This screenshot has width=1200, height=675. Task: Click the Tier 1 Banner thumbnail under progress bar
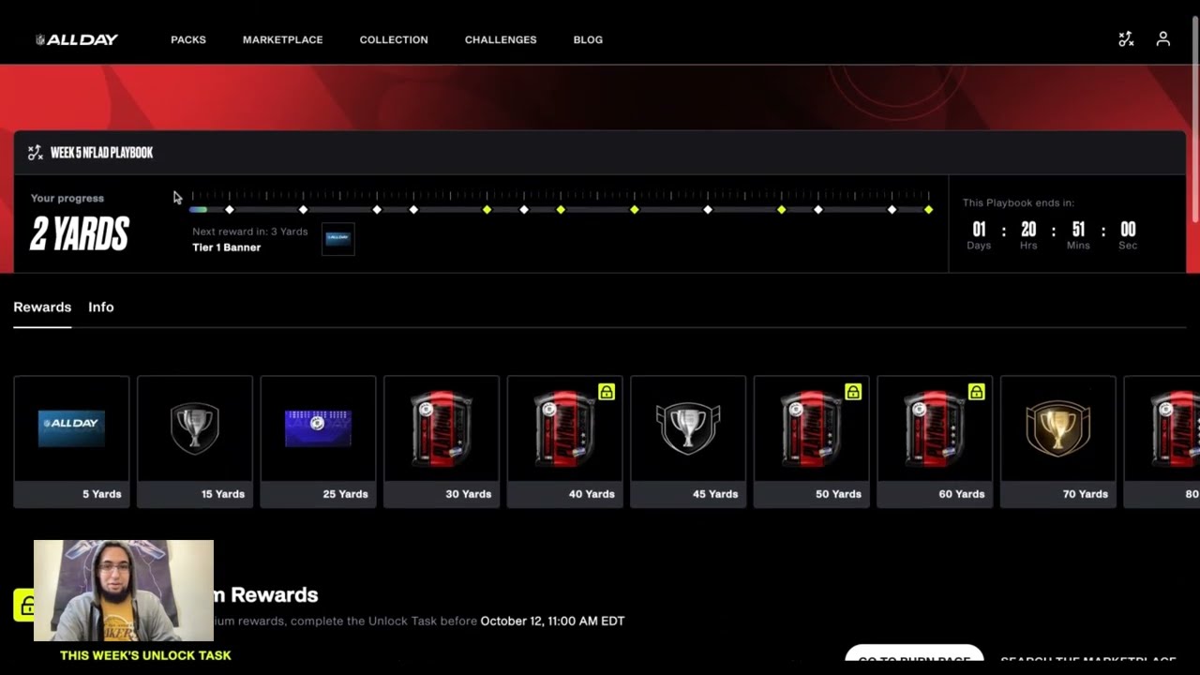[x=337, y=238]
